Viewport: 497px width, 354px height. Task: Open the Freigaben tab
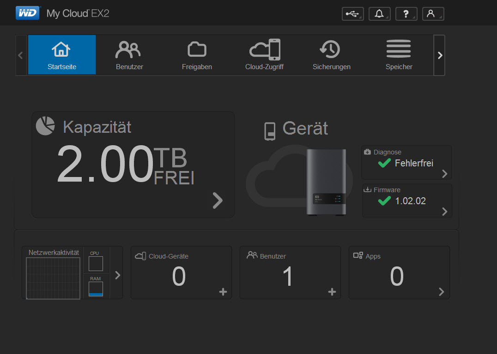pyautogui.click(x=197, y=55)
